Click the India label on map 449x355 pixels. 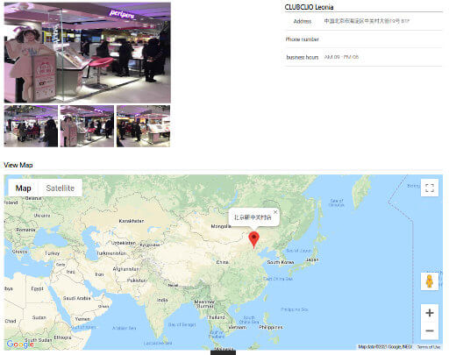coord(162,300)
